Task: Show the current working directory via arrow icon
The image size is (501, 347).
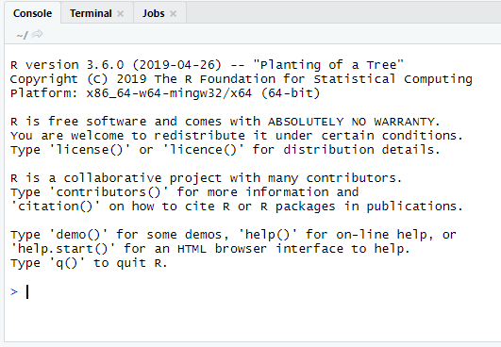Action: pos(38,34)
